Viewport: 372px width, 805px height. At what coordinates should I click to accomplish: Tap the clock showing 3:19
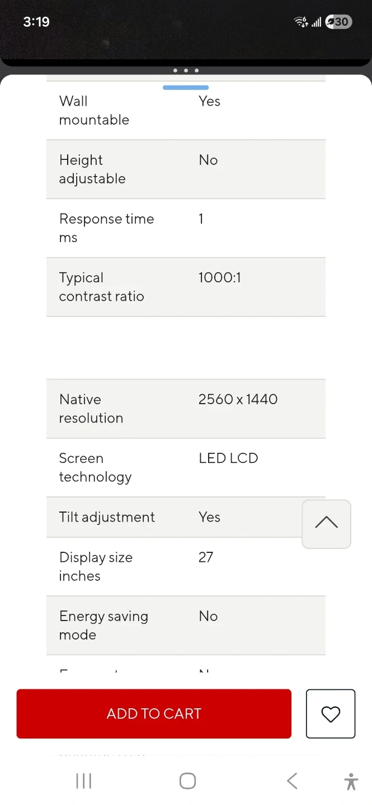coord(36,22)
